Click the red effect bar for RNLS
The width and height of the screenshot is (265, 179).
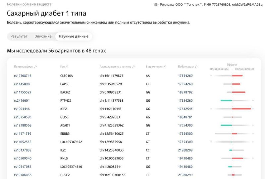click(238, 159)
